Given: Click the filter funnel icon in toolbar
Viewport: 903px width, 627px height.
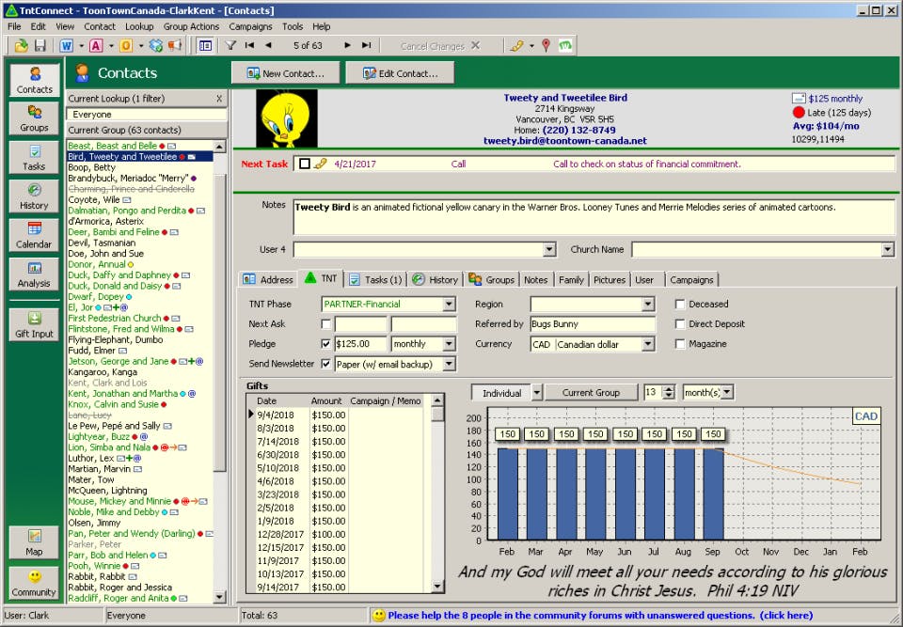Looking at the screenshot, I should coord(230,45).
